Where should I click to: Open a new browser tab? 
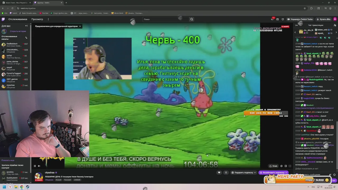click(x=66, y=3)
